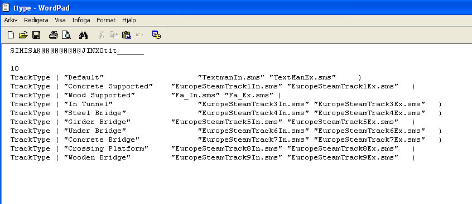The height and width of the screenshot is (204, 472).
Task: Open a file with the folder icon
Action: pos(23,35)
